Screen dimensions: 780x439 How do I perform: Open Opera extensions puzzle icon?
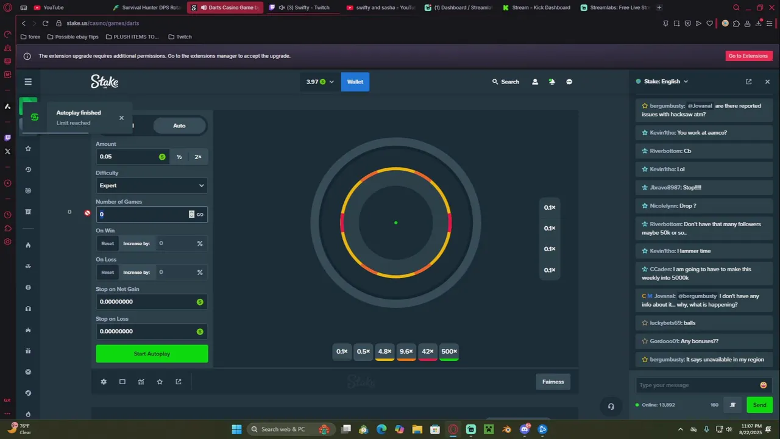tap(736, 23)
